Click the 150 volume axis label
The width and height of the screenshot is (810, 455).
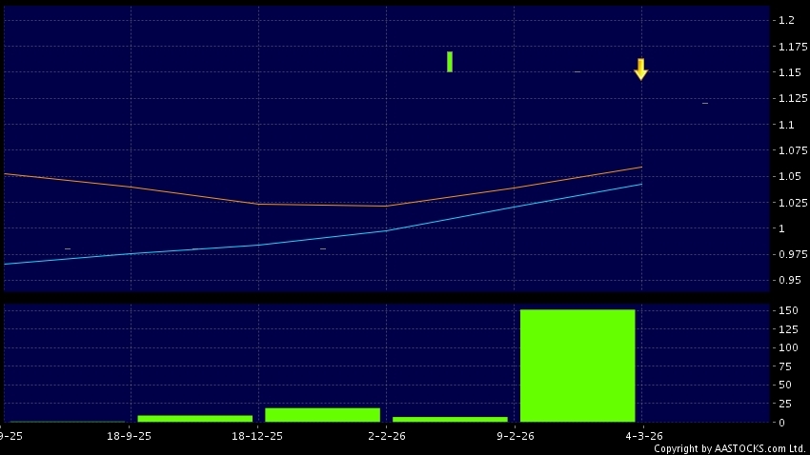pyautogui.click(x=787, y=310)
